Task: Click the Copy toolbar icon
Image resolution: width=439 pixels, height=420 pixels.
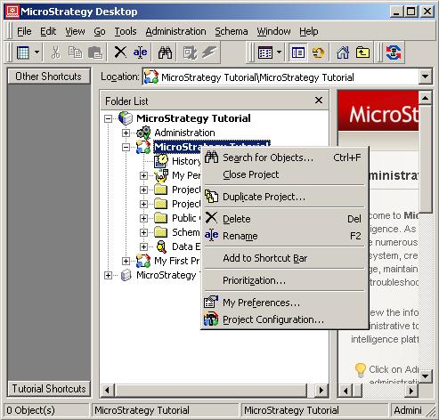Action: pos(75,52)
